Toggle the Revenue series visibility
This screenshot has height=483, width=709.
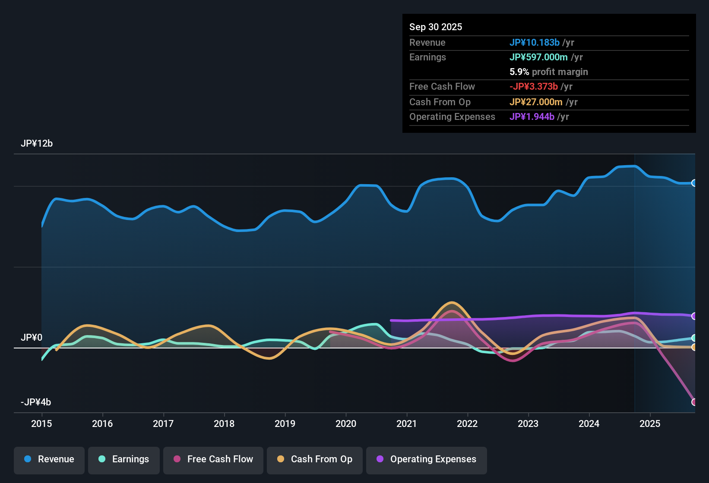(x=49, y=459)
